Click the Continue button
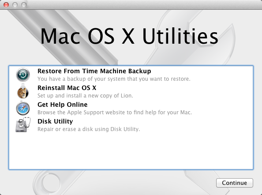 (x=235, y=183)
